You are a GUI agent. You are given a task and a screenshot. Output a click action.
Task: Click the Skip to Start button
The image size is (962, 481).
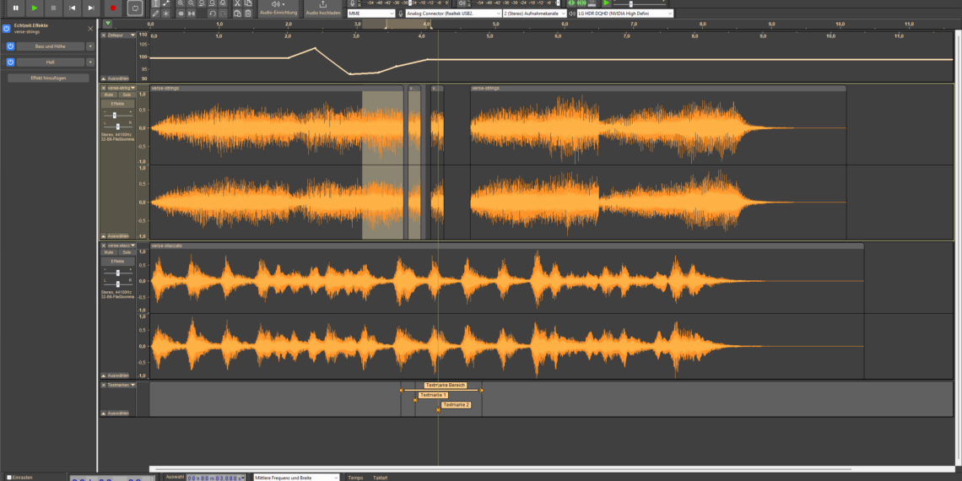pyautogui.click(x=73, y=8)
